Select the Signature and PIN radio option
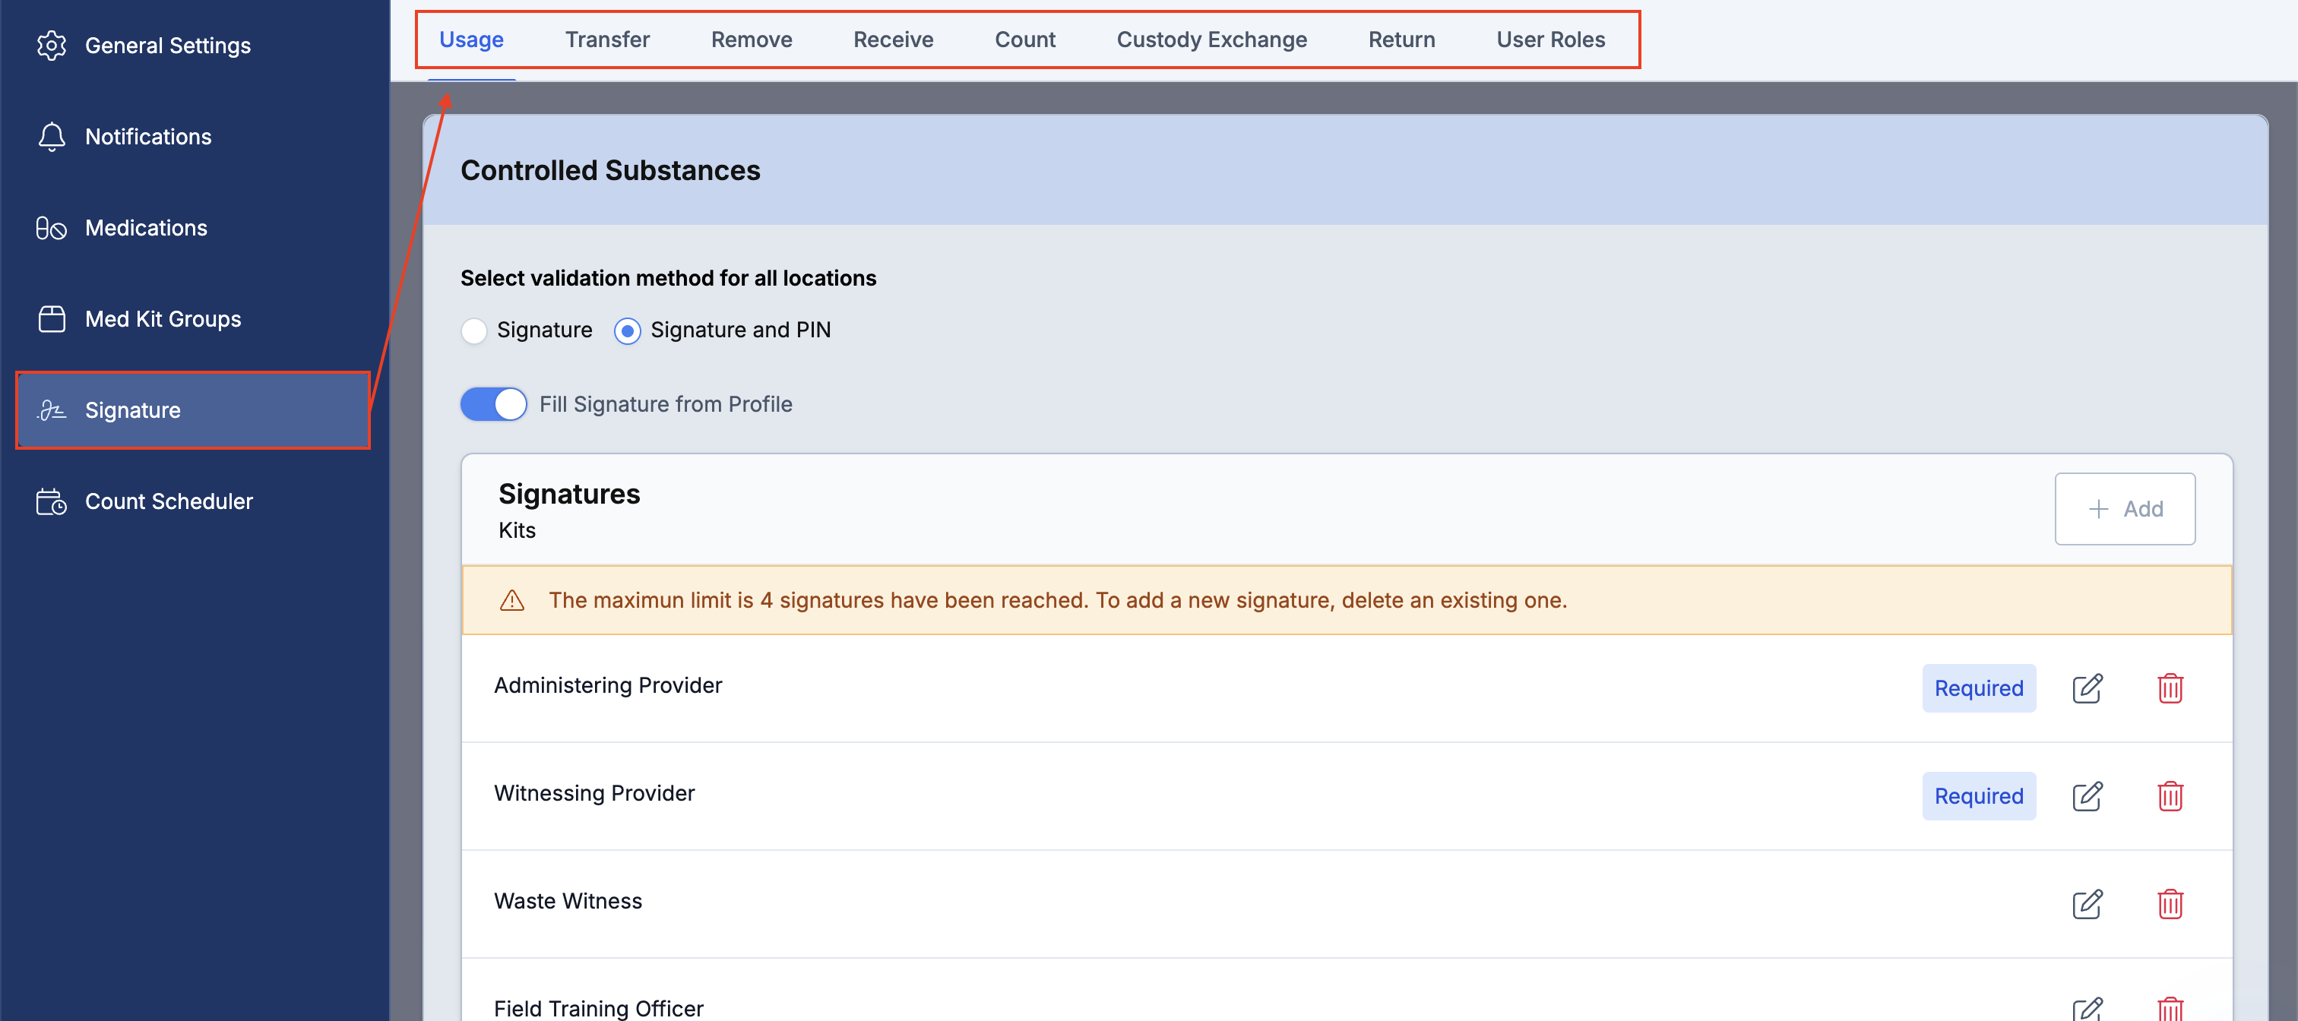2298x1021 pixels. pos(627,330)
